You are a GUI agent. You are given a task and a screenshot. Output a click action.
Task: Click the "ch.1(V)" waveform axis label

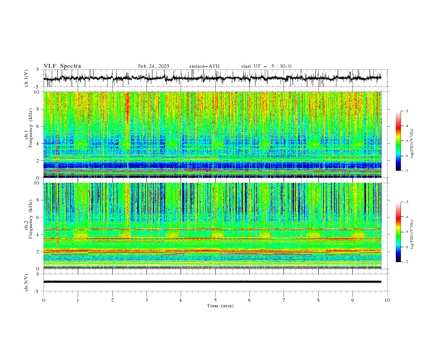(26, 78)
